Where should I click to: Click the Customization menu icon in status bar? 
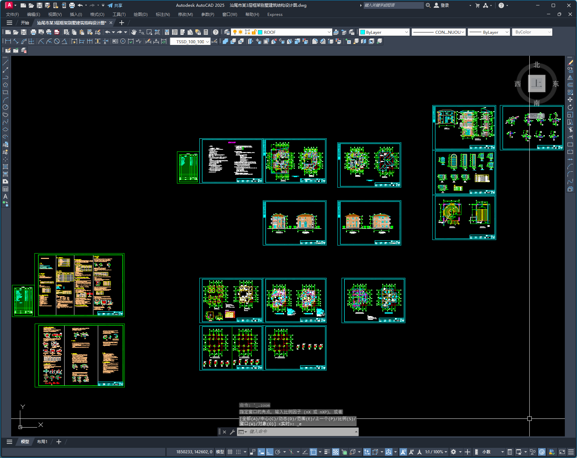tap(571, 452)
